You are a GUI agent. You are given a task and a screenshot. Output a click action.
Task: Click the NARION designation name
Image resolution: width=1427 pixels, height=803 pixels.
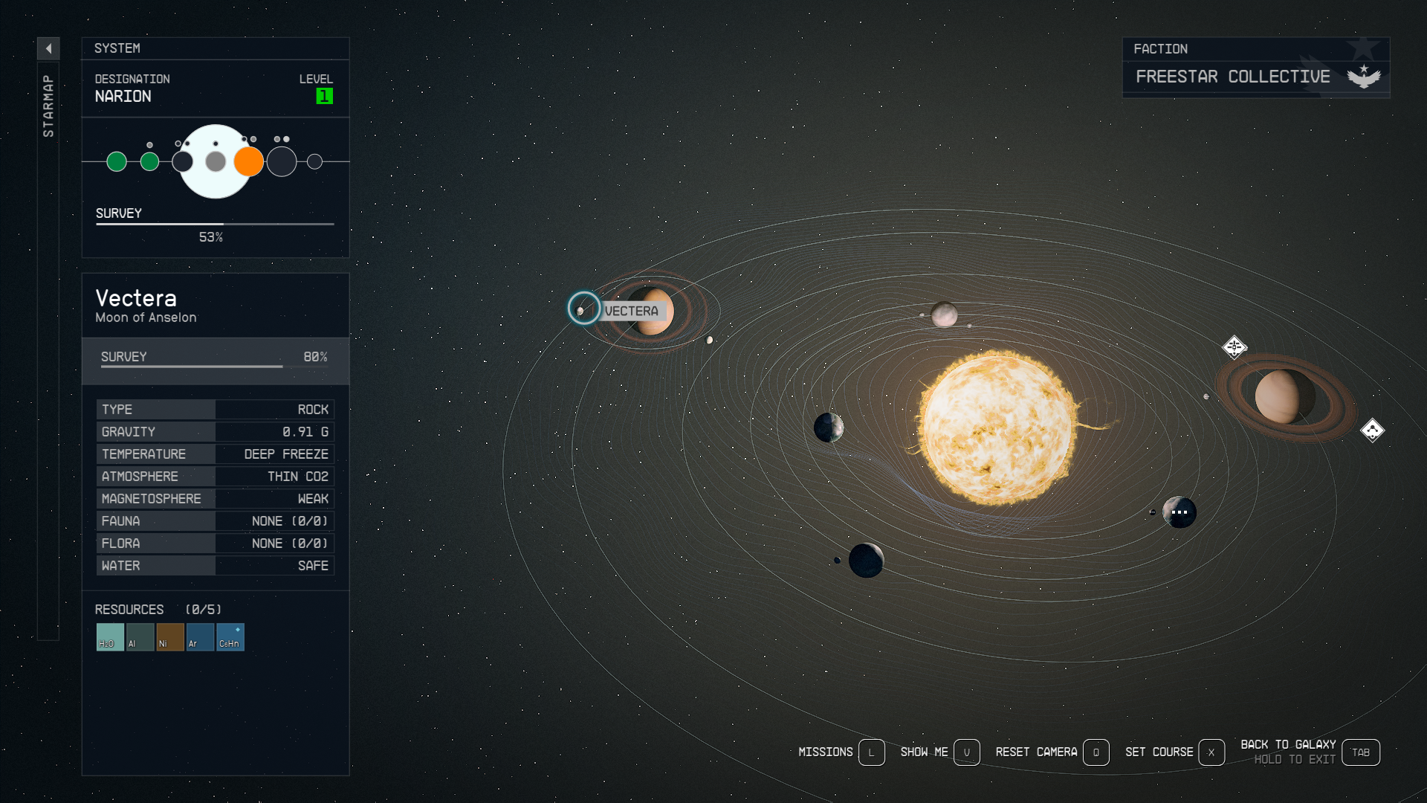point(123,97)
